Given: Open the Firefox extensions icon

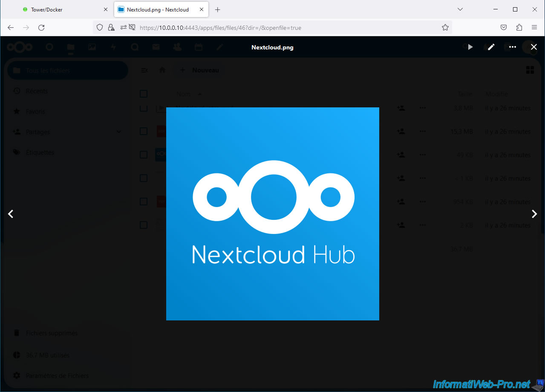Looking at the screenshot, I should coord(519,28).
